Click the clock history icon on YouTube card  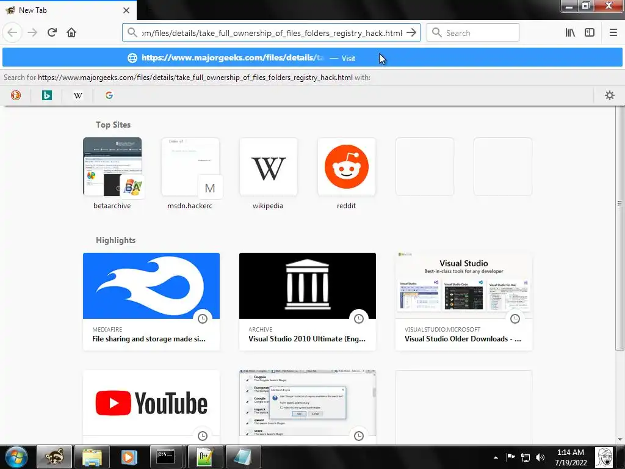(x=203, y=436)
